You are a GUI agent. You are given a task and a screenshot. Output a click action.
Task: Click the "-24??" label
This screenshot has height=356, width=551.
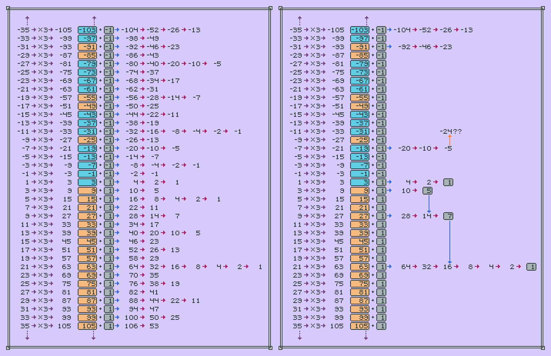pos(451,131)
